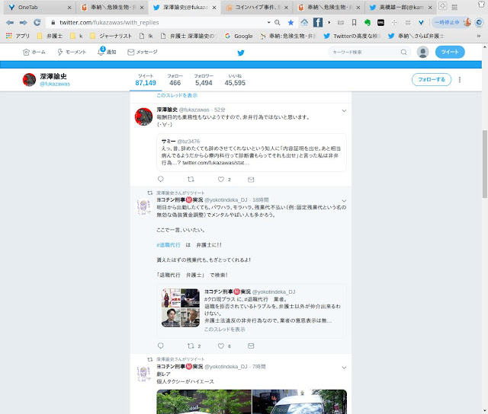
Task: Open the フォロワー 5,494 profile tab
Action: (x=204, y=80)
